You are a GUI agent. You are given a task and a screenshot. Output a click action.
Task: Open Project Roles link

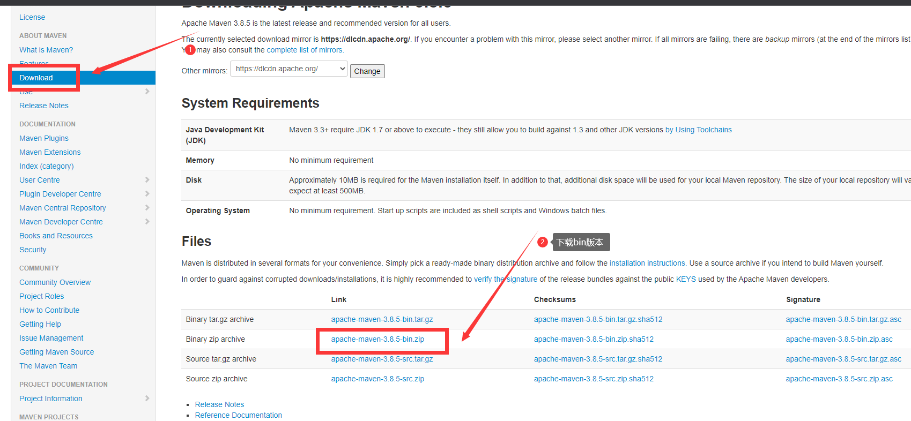point(41,296)
